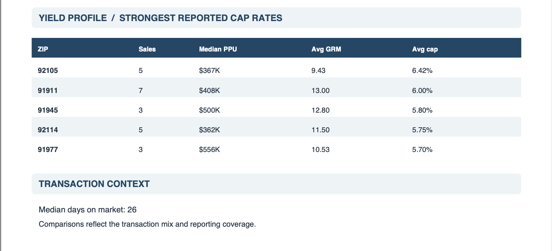Click the 5.70% Avg cap value
Screen dimensions: 552x251
click(422, 150)
